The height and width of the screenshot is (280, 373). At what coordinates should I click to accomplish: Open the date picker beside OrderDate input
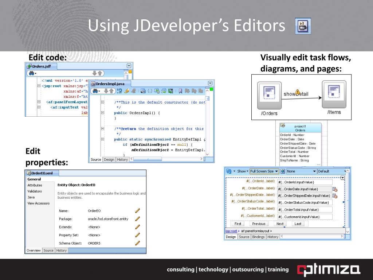tap(335, 189)
